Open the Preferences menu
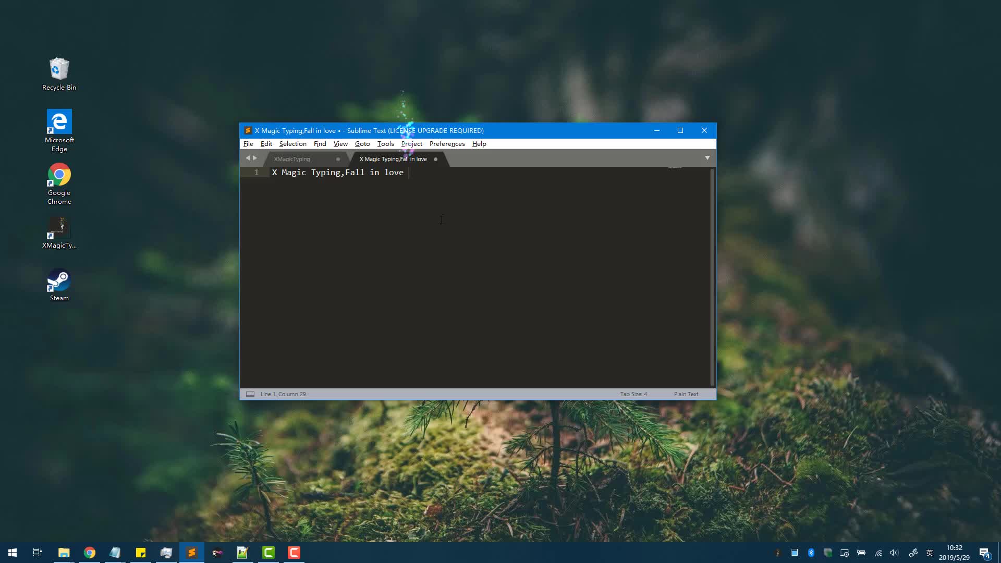 447,144
